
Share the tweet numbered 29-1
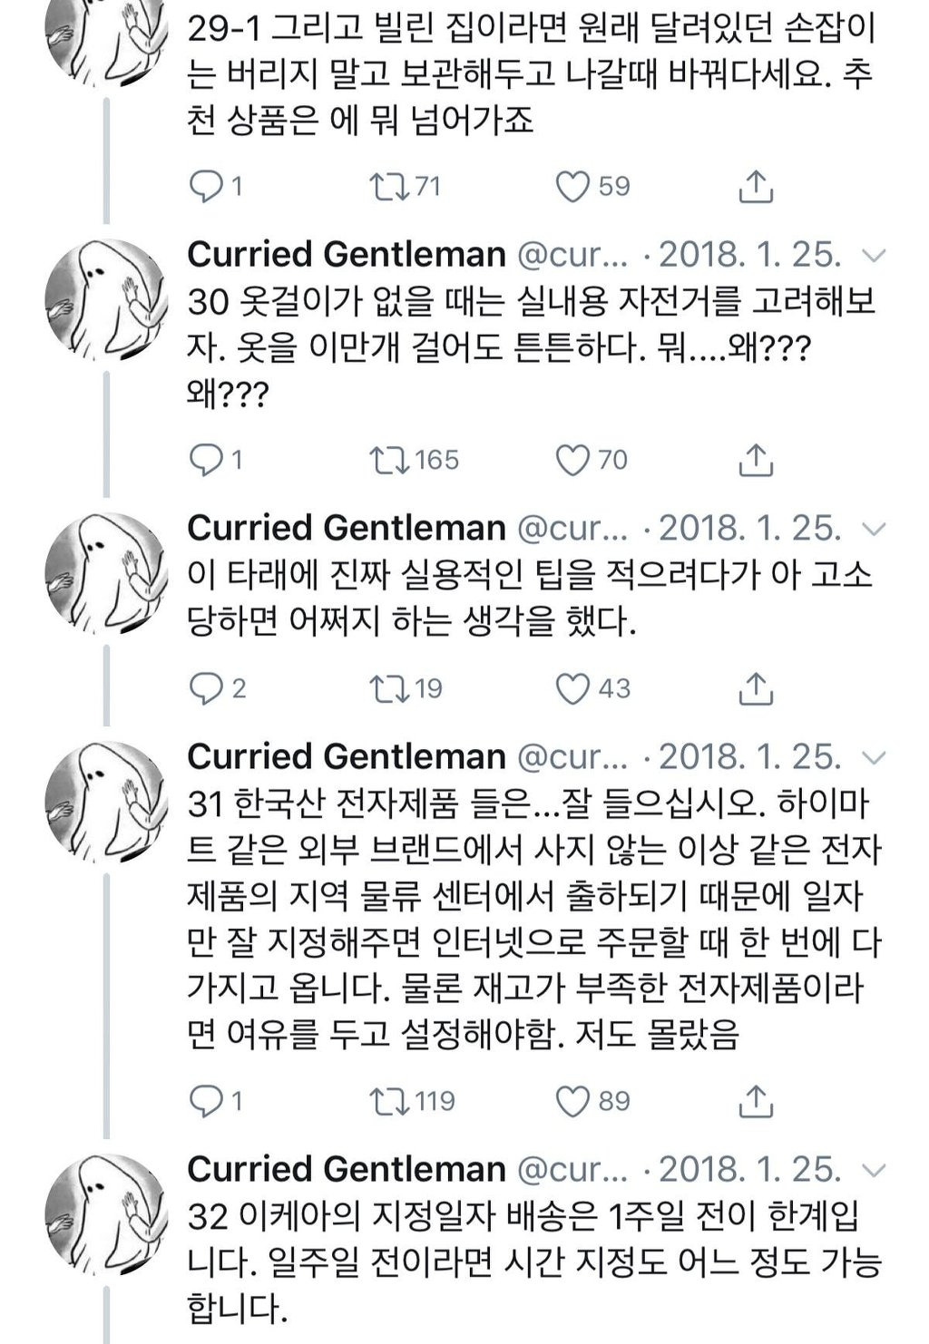(755, 187)
